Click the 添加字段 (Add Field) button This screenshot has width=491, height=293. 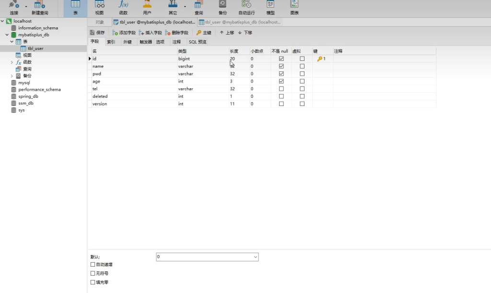[124, 33]
